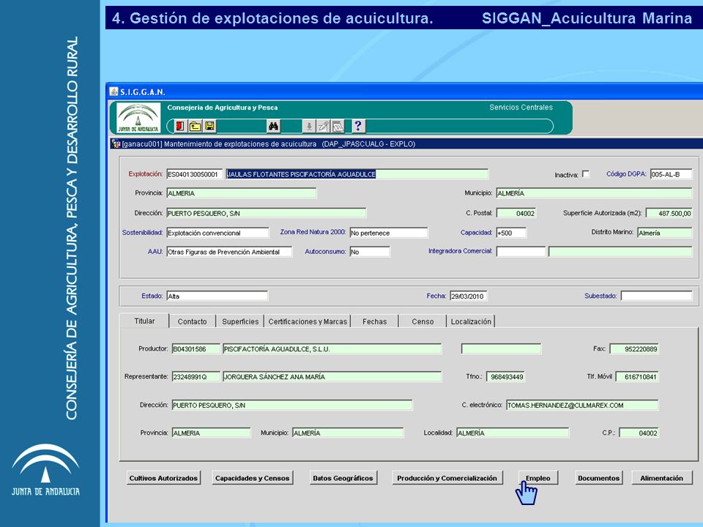Open the Contacto tab
The height and width of the screenshot is (527, 703).
(x=193, y=321)
